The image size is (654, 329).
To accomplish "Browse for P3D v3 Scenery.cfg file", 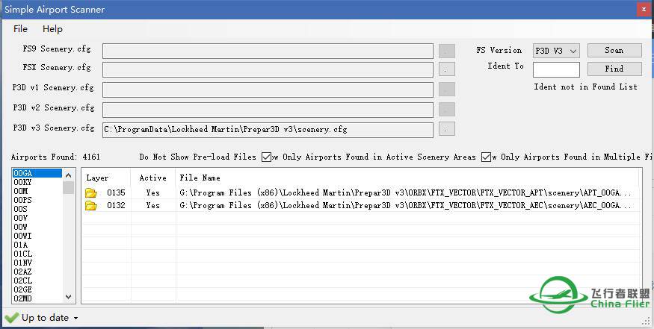I will coord(447,129).
